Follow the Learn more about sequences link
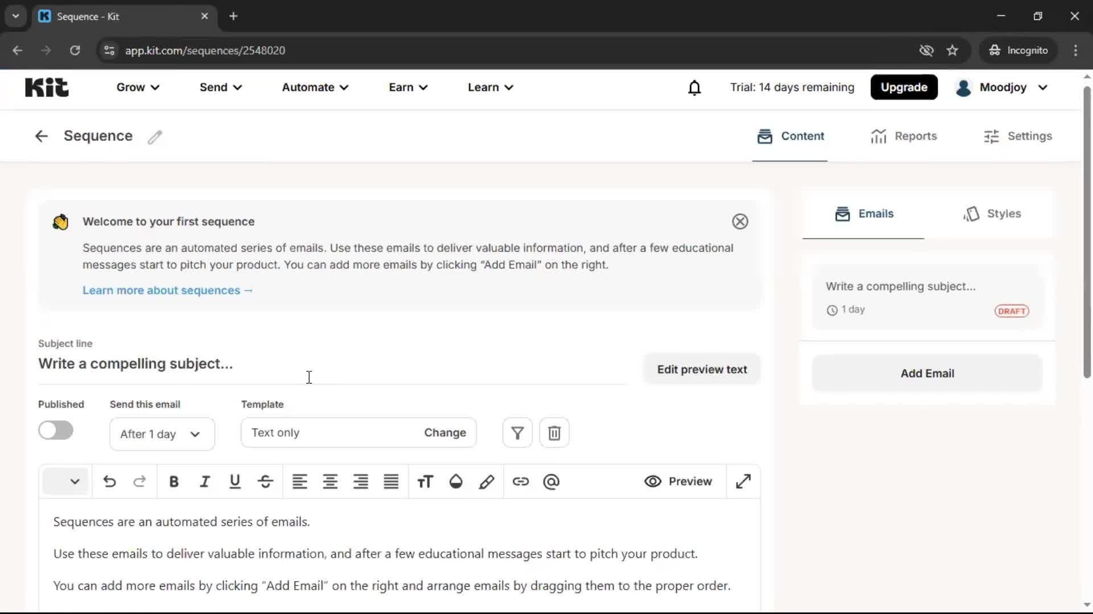Viewport: 1093px width, 614px height. [x=168, y=290]
